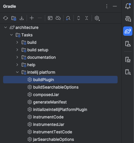Open Build Tool Settings gear icon

click(x=97, y=18)
